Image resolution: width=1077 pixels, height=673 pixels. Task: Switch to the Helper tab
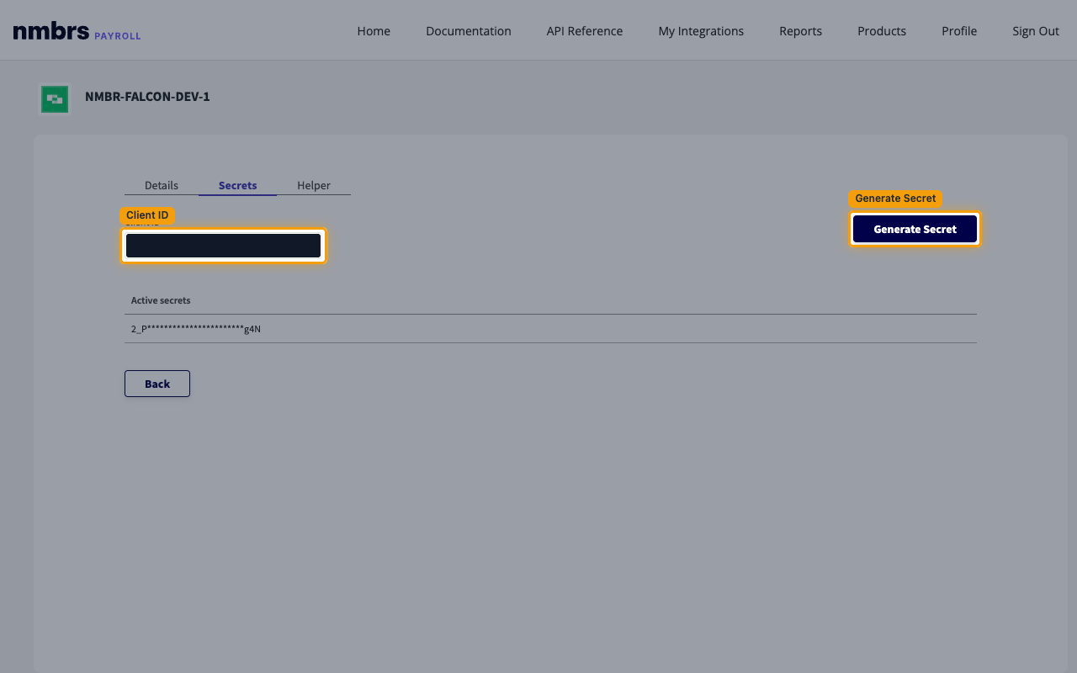(x=314, y=186)
